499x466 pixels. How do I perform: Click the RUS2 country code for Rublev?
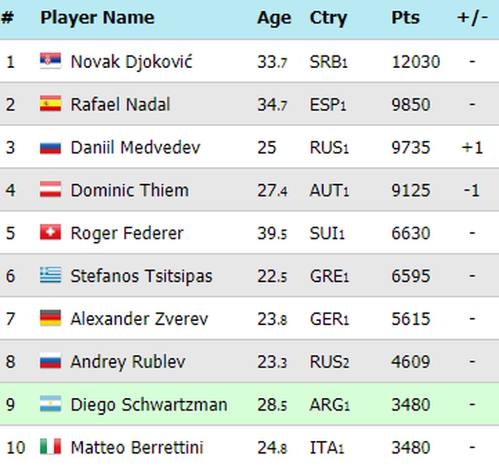click(x=329, y=362)
